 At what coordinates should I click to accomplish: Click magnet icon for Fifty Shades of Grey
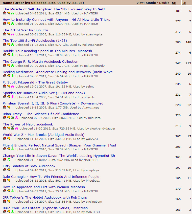pyautogui.click(x=5, y=170)
